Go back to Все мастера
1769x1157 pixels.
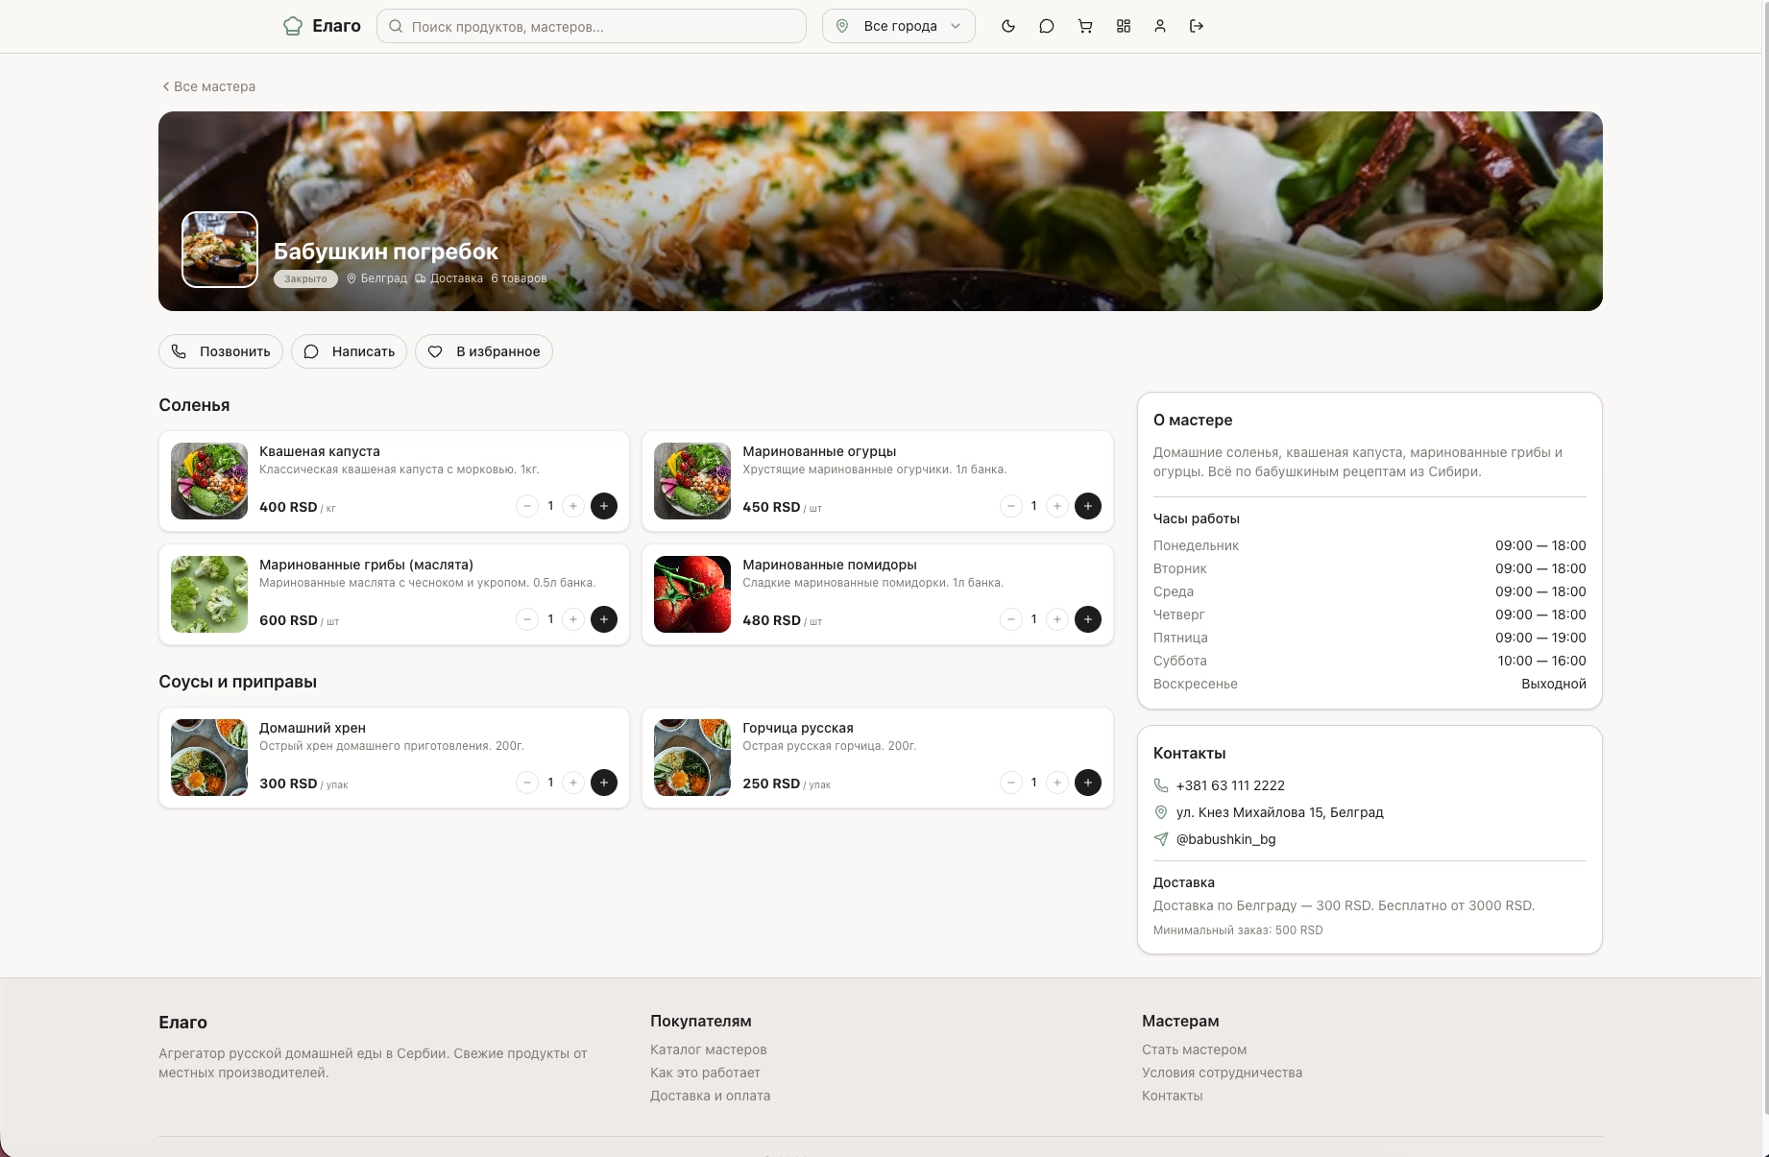(x=208, y=86)
